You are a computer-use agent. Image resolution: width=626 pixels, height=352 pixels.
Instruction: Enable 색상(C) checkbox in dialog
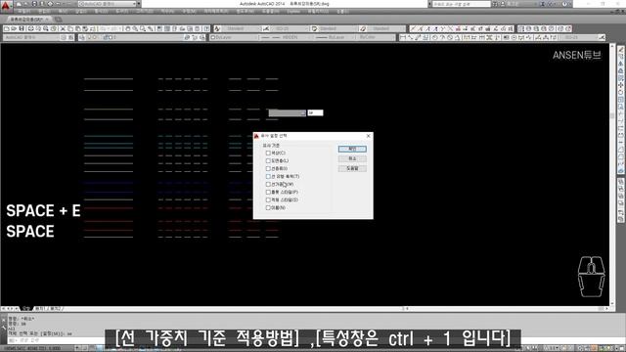pos(268,153)
